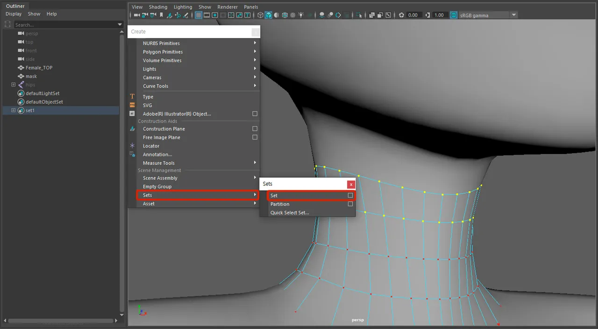Open the sRGB gamma dropdown

(513, 15)
